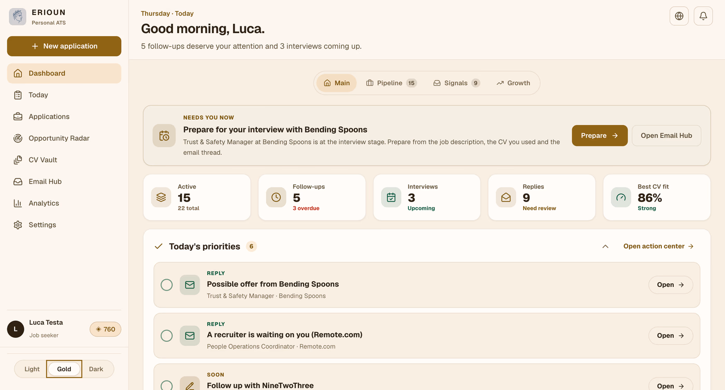Click the Replies open-envelope icon
Screen dimensions: 725x390
506,197
